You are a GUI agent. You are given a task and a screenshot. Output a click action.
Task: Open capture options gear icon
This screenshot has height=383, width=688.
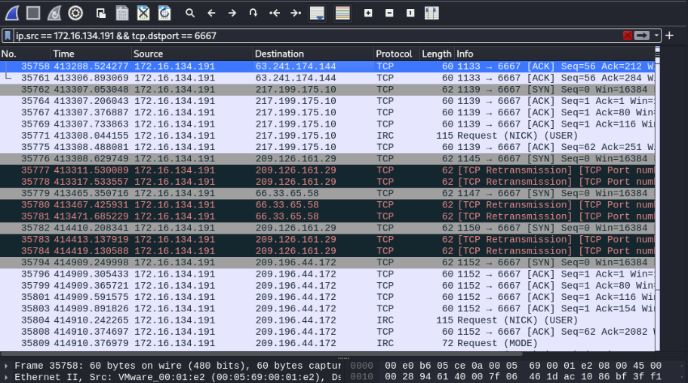[75, 13]
